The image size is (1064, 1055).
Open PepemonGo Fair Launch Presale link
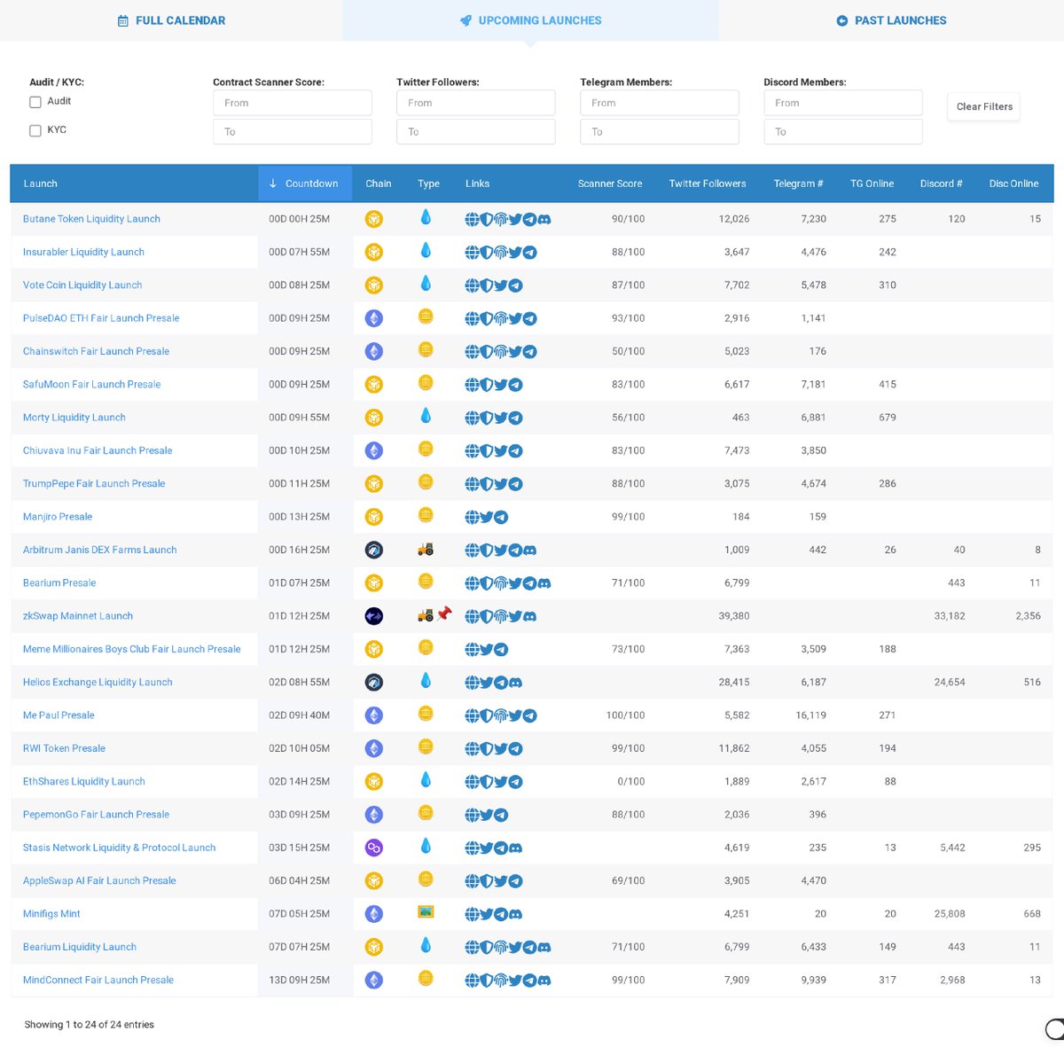tap(96, 815)
